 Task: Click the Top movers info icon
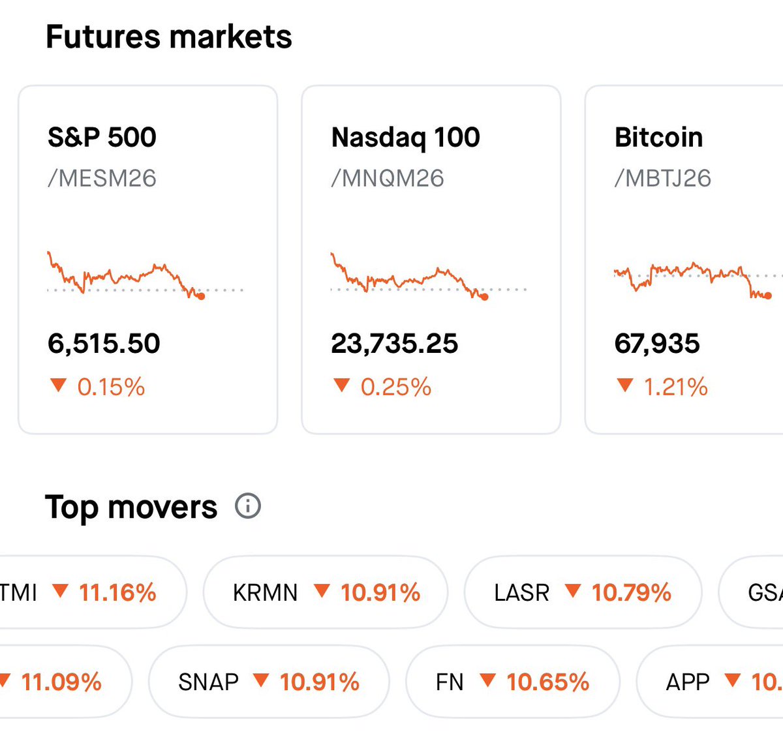pyautogui.click(x=248, y=506)
